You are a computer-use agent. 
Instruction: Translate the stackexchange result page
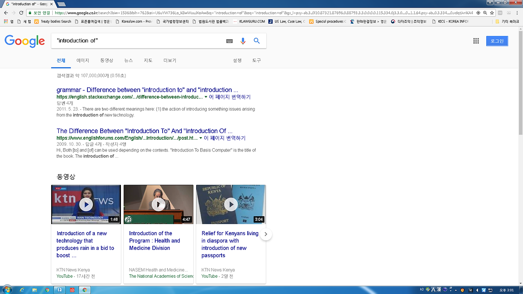pyautogui.click(x=230, y=97)
